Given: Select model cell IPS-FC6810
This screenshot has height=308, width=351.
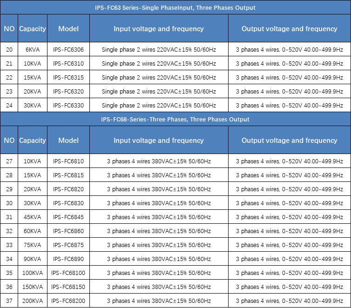Looking at the screenshot, I should [68, 161].
